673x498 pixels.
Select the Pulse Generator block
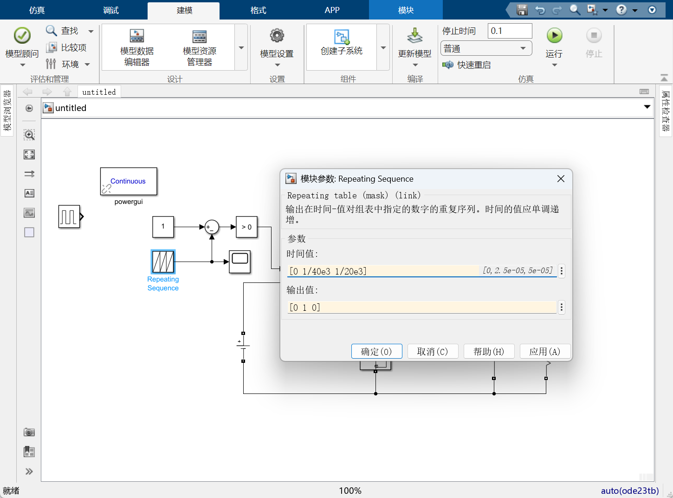[69, 216]
